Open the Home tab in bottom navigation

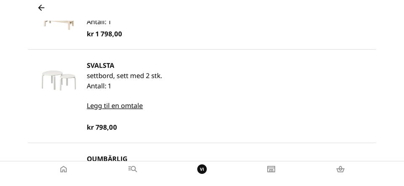(64, 169)
